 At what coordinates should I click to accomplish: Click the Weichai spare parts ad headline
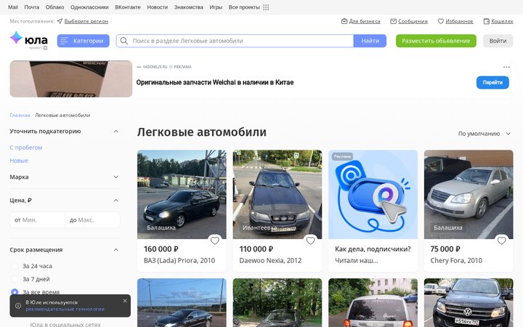click(x=215, y=82)
